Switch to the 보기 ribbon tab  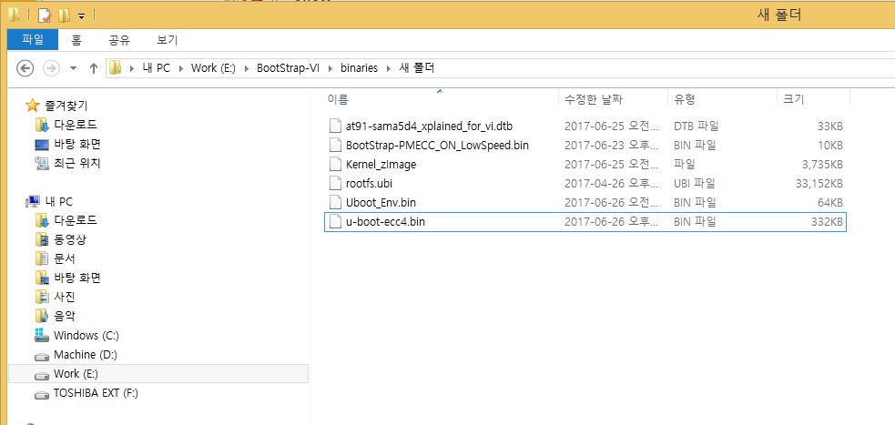(167, 40)
